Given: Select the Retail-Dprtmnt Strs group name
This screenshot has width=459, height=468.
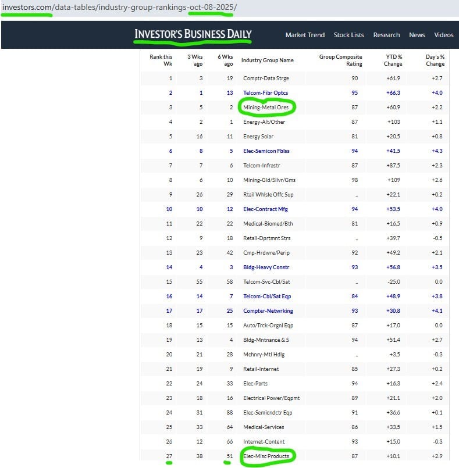Looking at the screenshot, I should pyautogui.click(x=266, y=238).
